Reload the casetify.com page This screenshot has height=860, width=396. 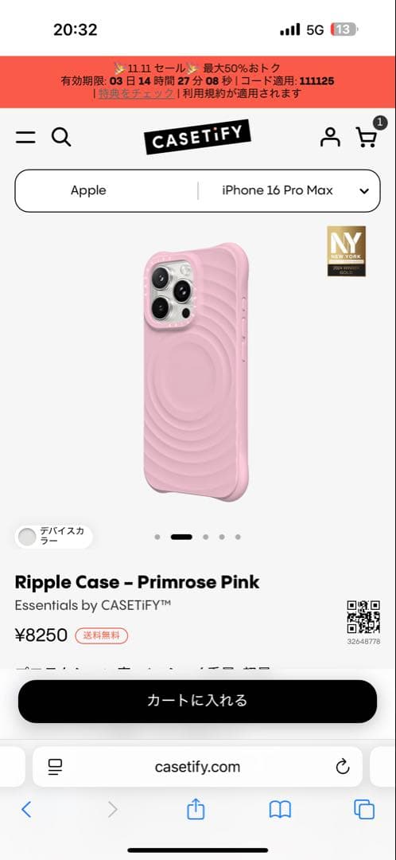click(342, 767)
